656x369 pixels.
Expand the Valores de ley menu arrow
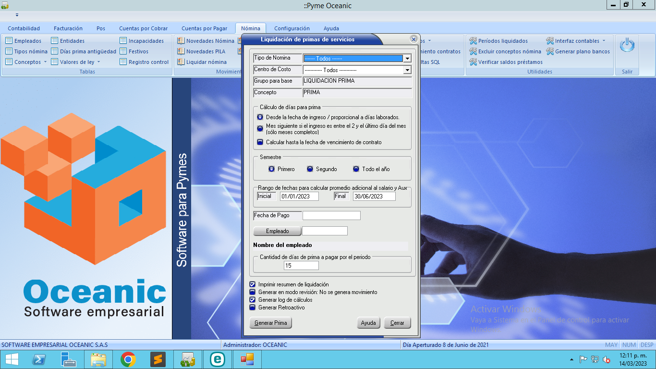coord(99,62)
